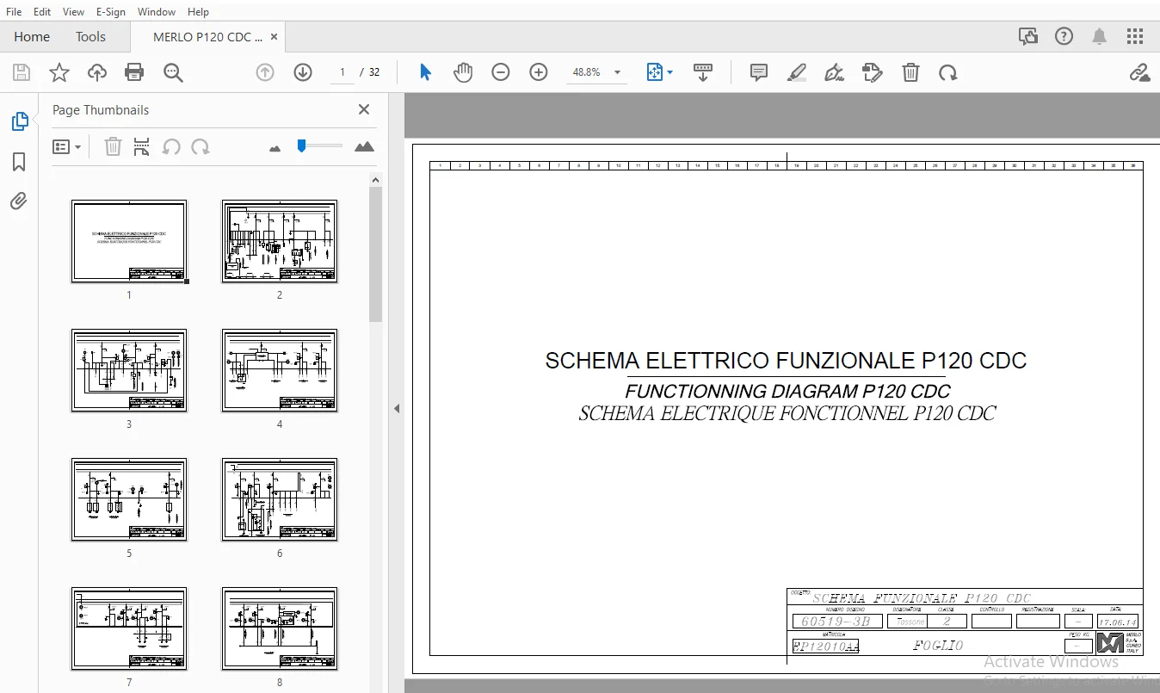1160x693 pixels.
Task: Add a sticky note comment
Action: coord(758,73)
